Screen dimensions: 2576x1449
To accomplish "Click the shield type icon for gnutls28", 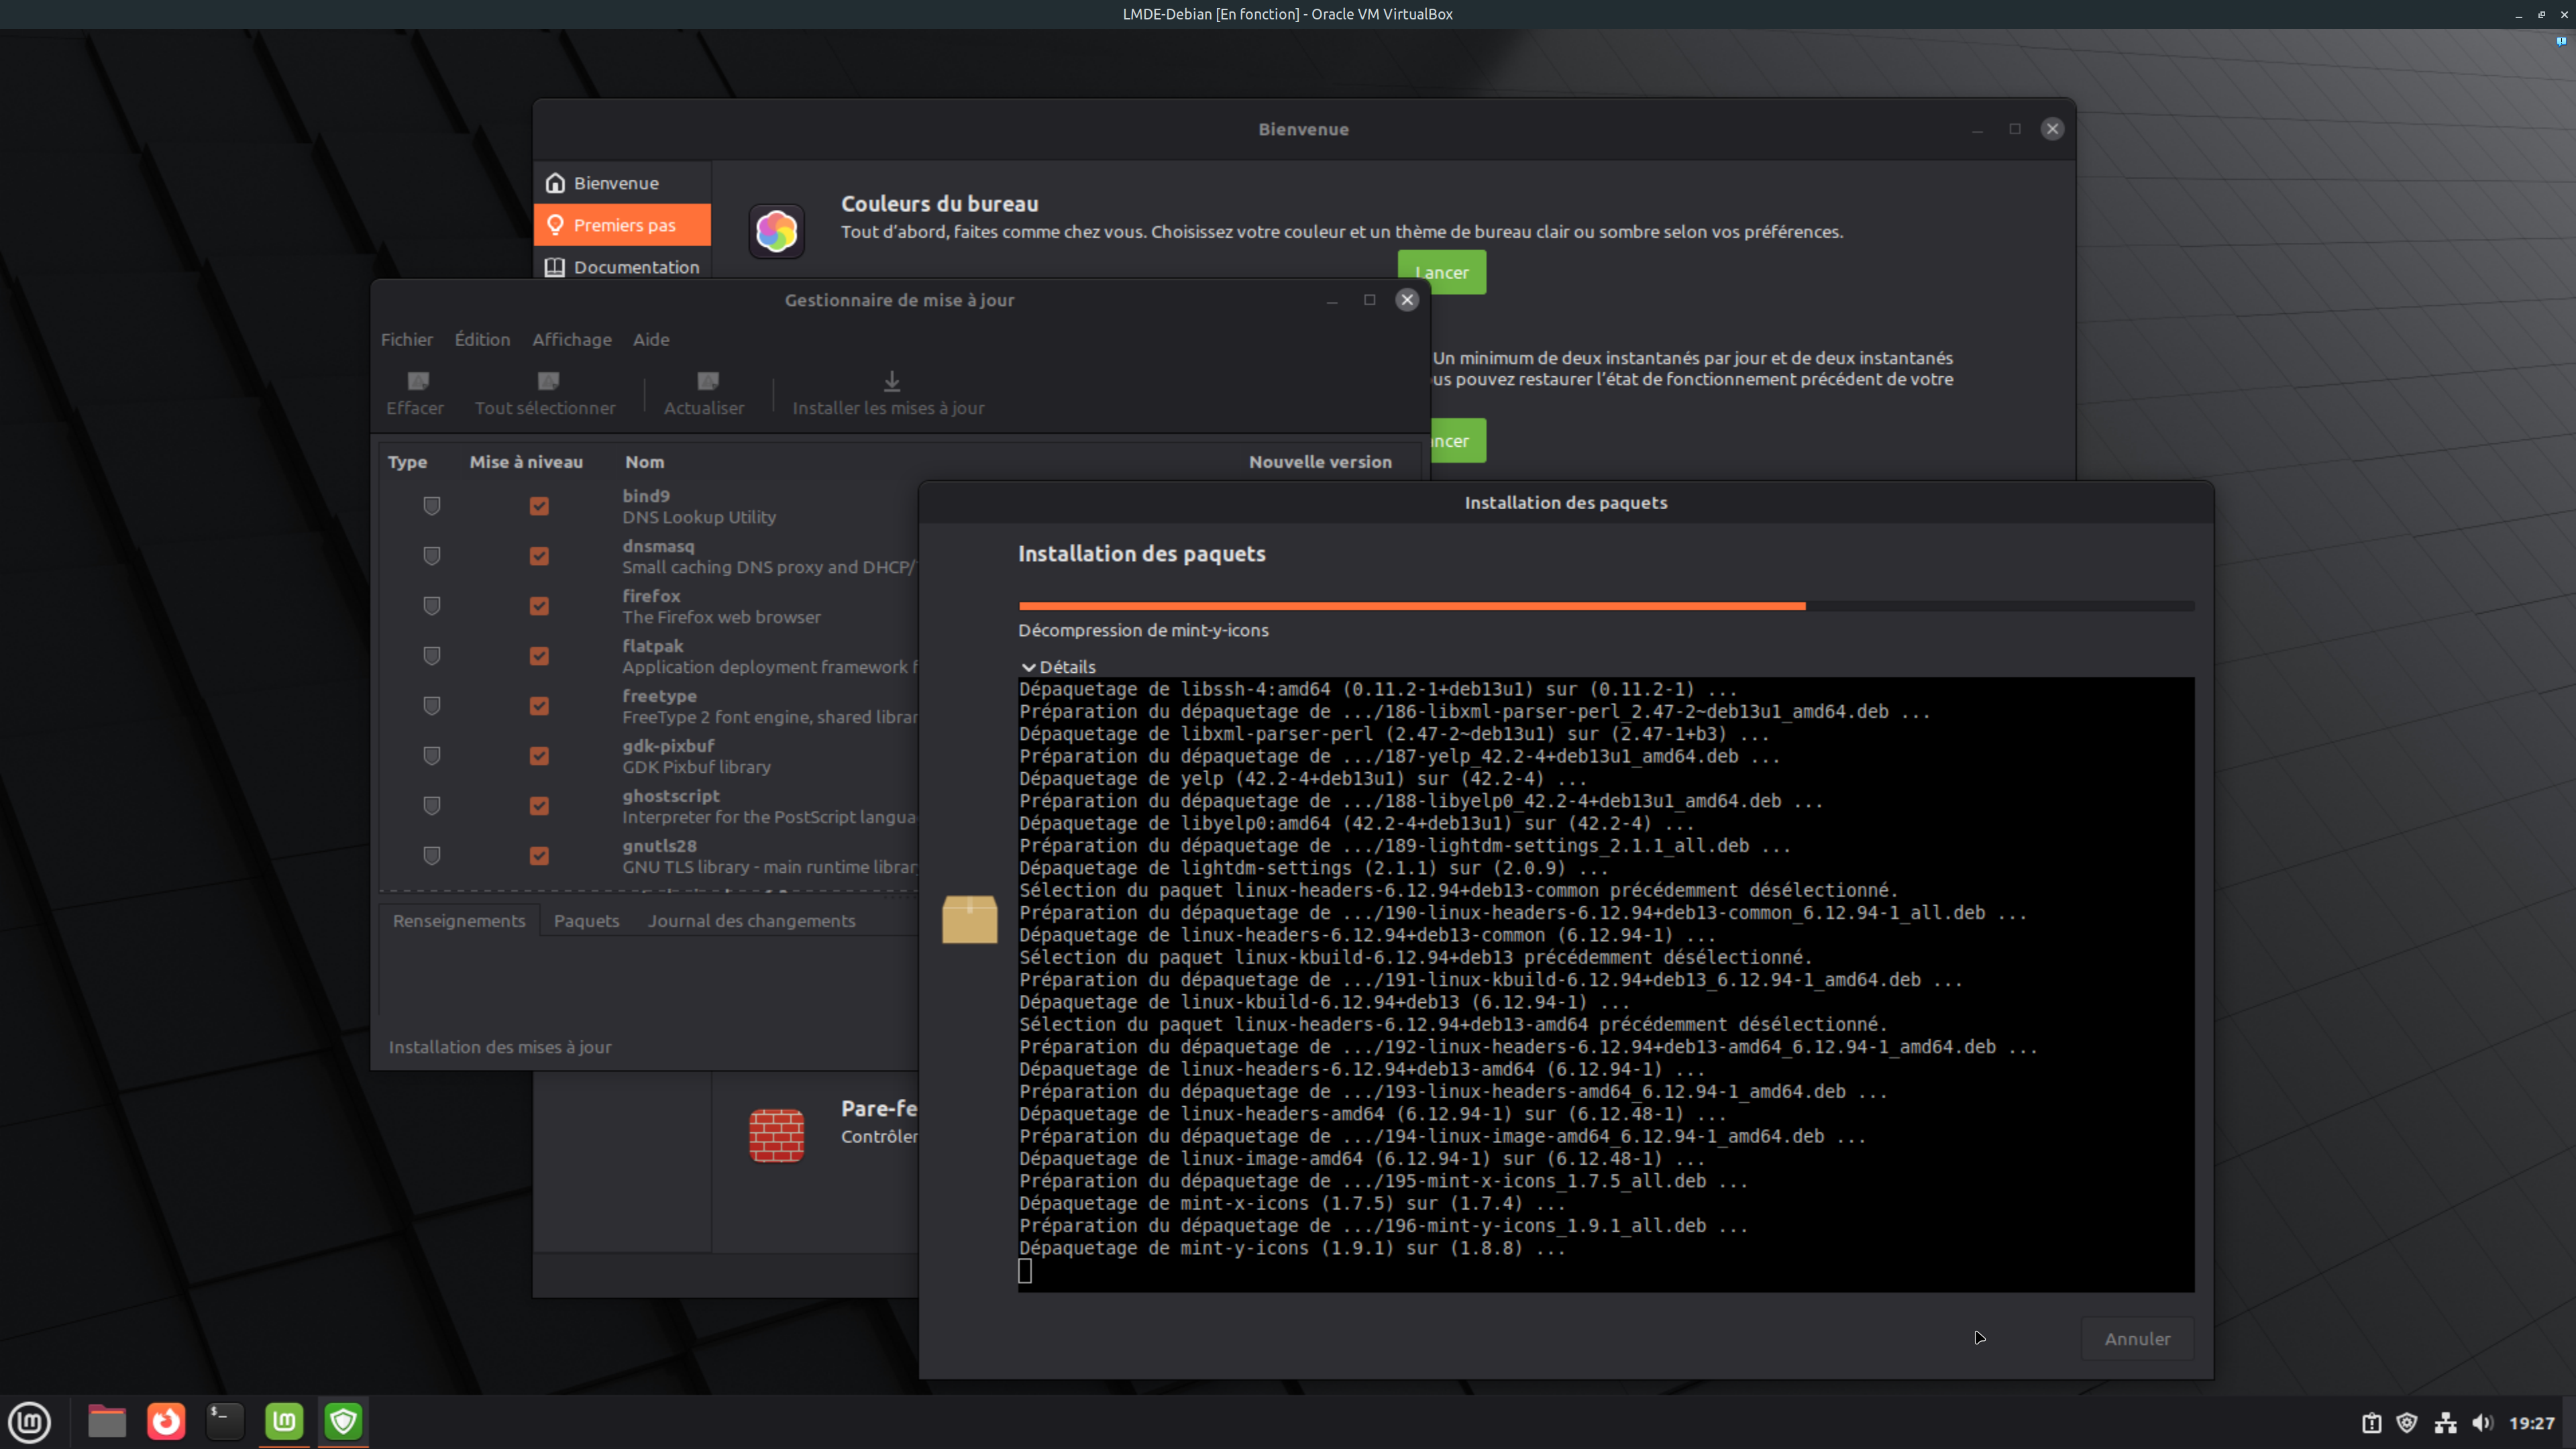I will pyautogui.click(x=432, y=856).
